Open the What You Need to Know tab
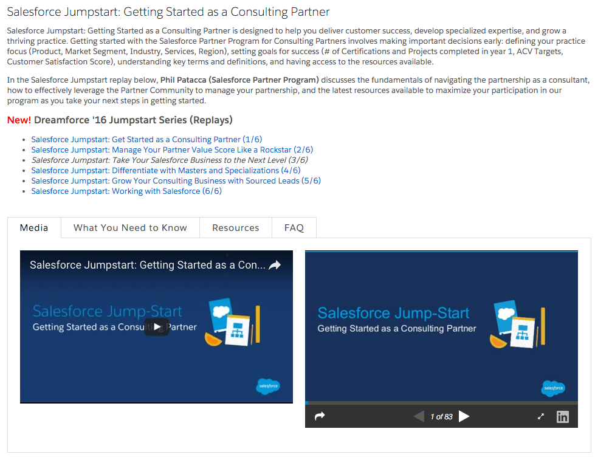595x457 pixels. click(x=130, y=228)
